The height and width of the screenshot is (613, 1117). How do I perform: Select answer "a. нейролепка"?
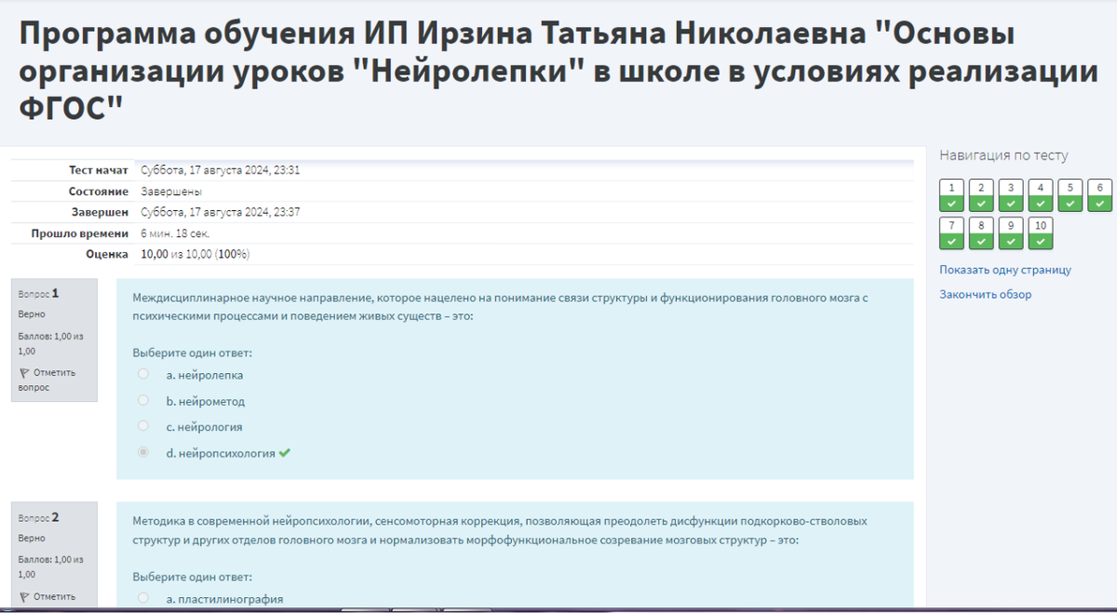click(142, 374)
